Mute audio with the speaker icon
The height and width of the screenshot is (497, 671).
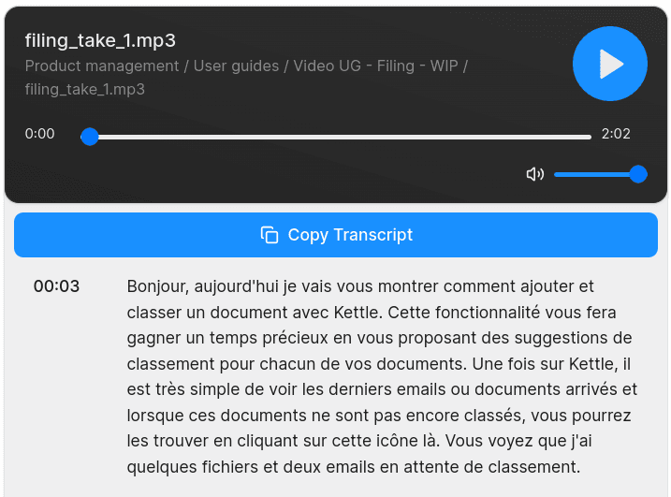coord(535,174)
